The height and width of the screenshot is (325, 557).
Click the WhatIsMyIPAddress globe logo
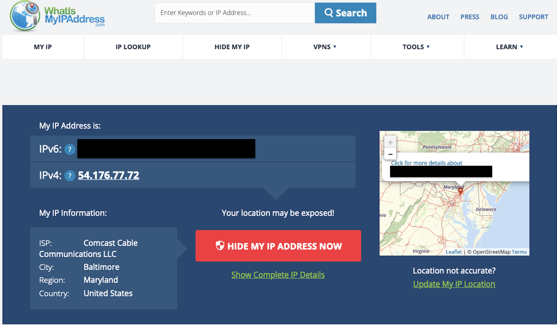[25, 16]
